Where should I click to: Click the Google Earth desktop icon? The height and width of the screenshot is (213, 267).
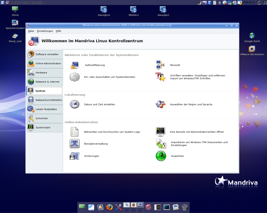(252, 38)
